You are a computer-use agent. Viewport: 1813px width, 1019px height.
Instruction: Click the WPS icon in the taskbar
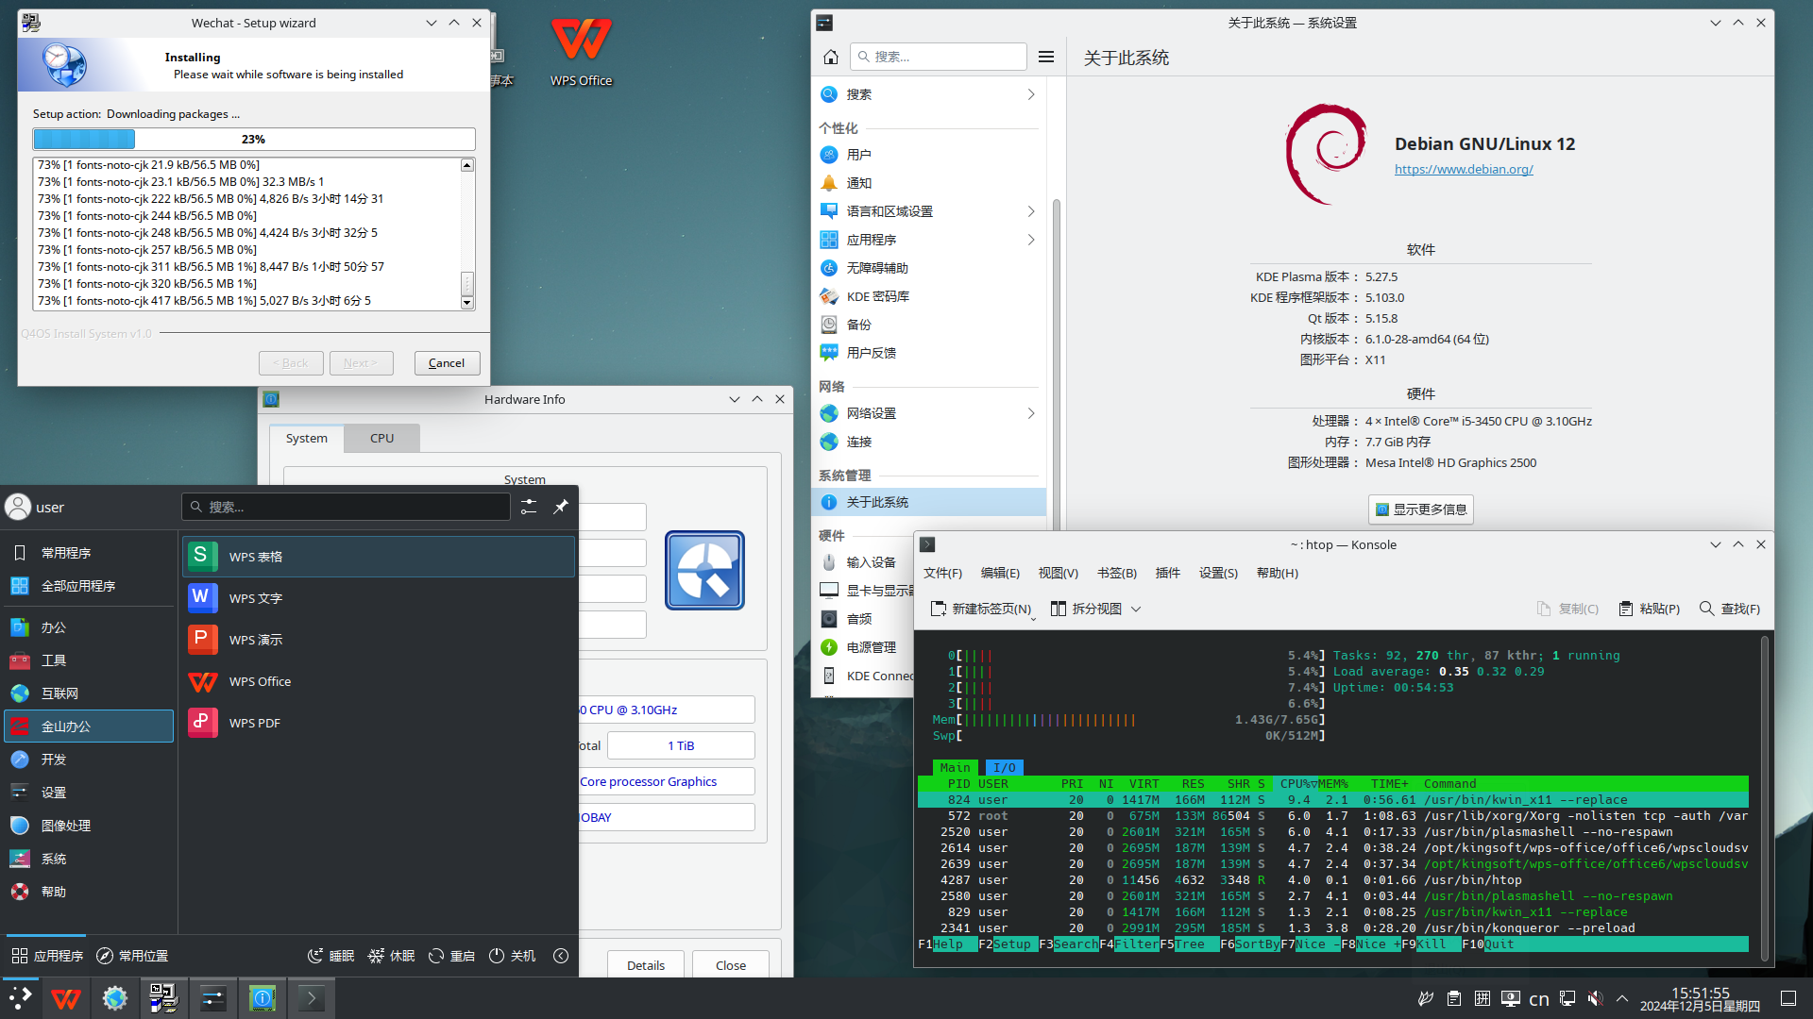click(66, 998)
